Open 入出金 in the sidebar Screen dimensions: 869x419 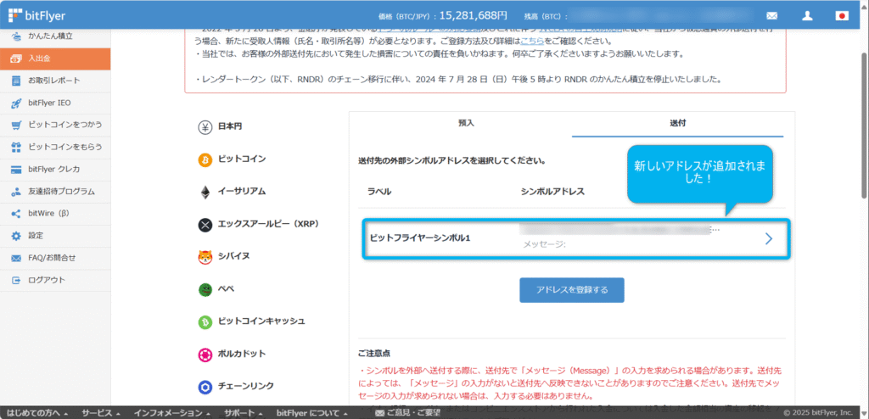[x=55, y=59]
